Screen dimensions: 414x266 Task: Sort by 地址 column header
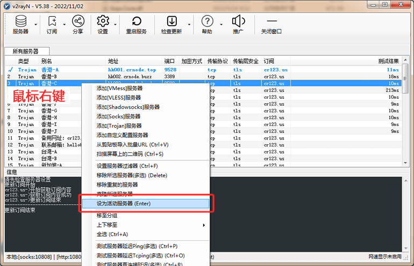[x=134, y=61]
